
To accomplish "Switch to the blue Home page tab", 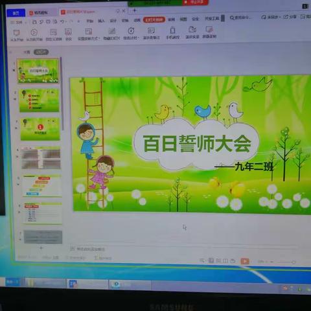I will pyautogui.click(x=16, y=13).
